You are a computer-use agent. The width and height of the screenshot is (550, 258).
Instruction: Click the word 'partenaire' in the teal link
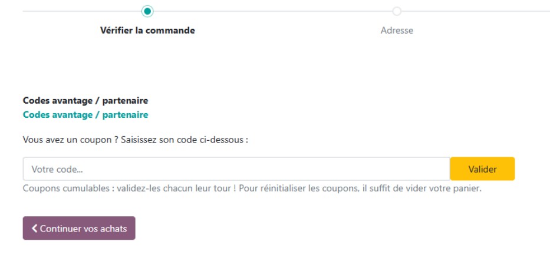pos(125,115)
